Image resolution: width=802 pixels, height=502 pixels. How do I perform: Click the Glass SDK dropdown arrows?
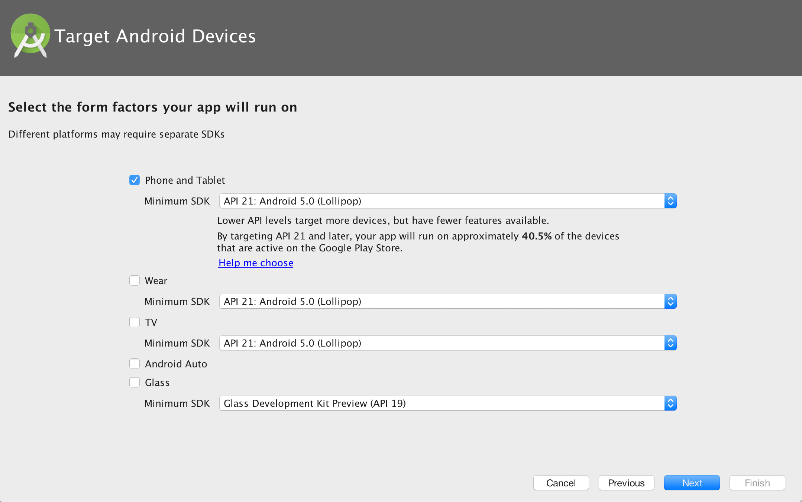pos(670,403)
